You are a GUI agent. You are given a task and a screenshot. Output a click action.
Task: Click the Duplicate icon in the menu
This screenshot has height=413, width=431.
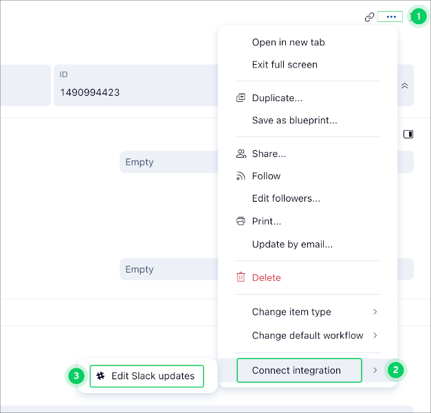pyautogui.click(x=241, y=98)
